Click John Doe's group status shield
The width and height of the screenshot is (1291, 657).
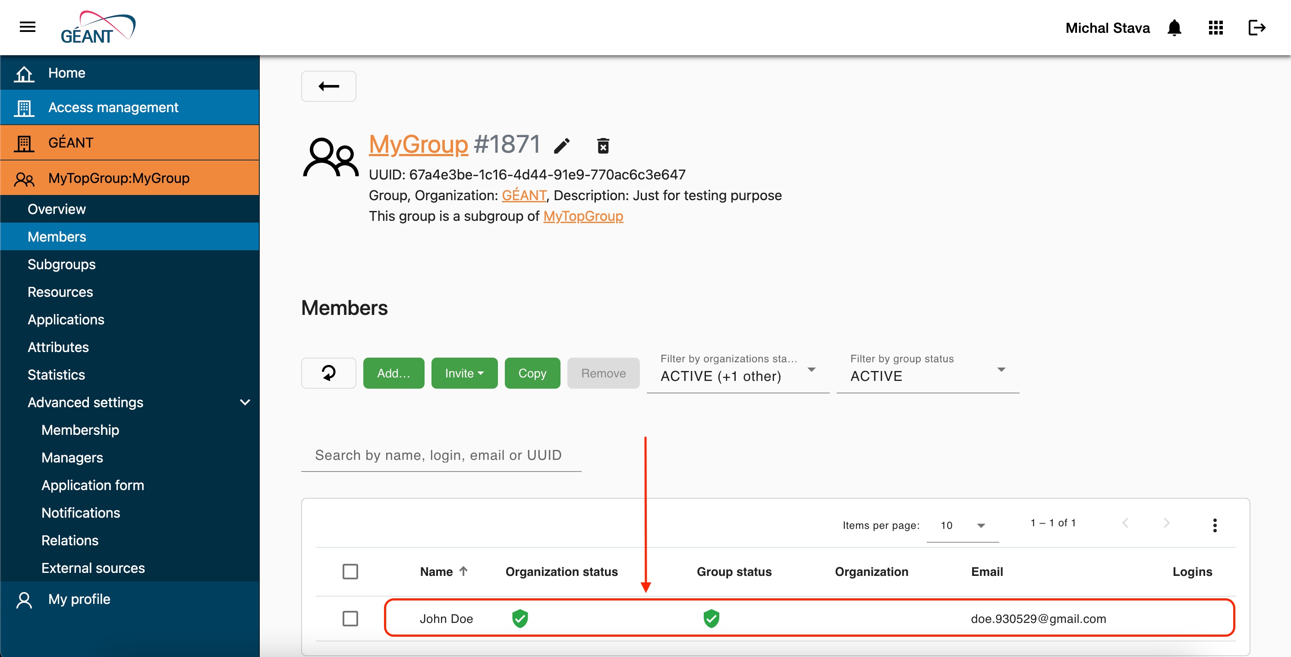point(711,619)
